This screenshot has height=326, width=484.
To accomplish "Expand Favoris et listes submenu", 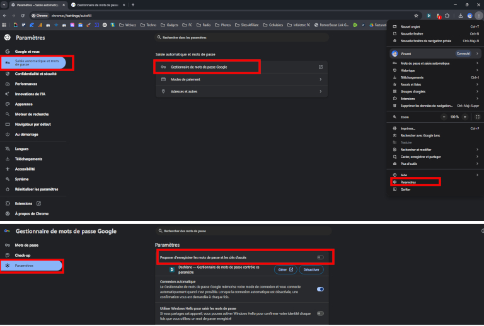I will 435,84.
